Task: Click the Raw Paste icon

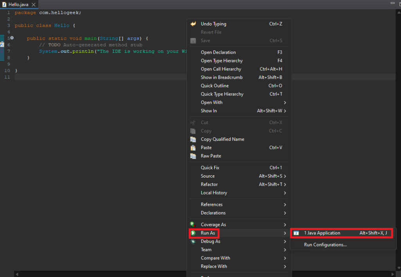Action: coord(193,156)
